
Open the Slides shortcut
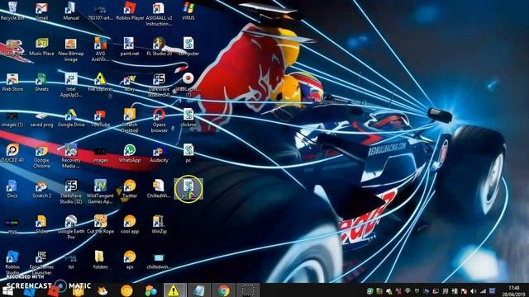point(41,225)
